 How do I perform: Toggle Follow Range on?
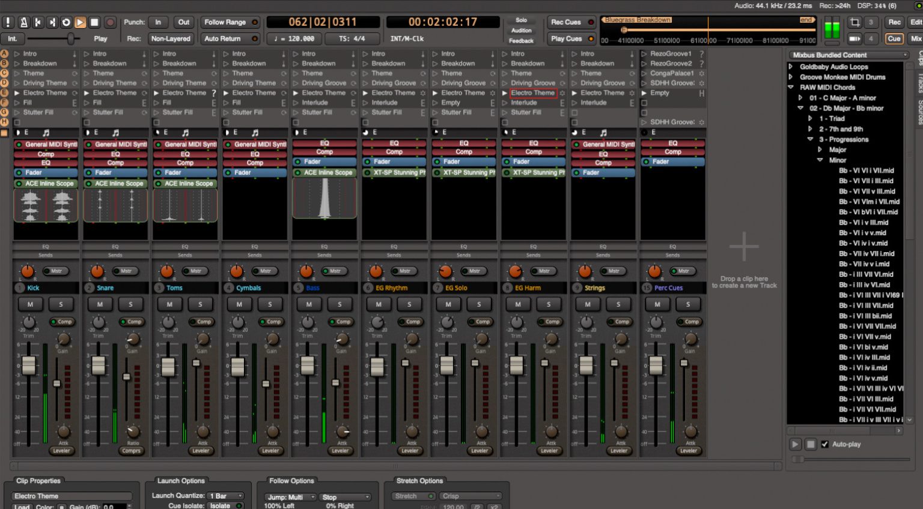[x=229, y=22]
